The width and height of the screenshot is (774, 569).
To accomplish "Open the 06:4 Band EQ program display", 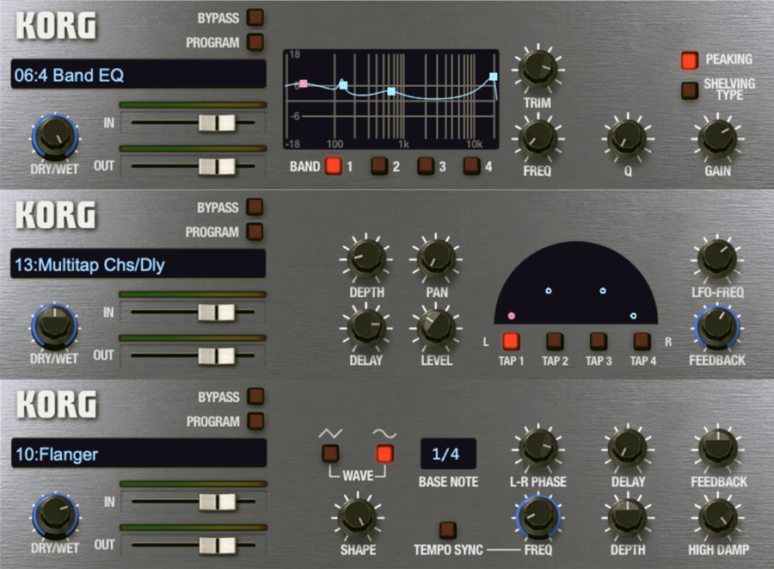I will (x=138, y=75).
